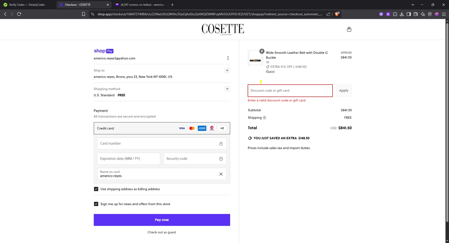Go back to the previous page
The height and width of the screenshot is (243, 449).
pyautogui.click(x=5, y=14)
